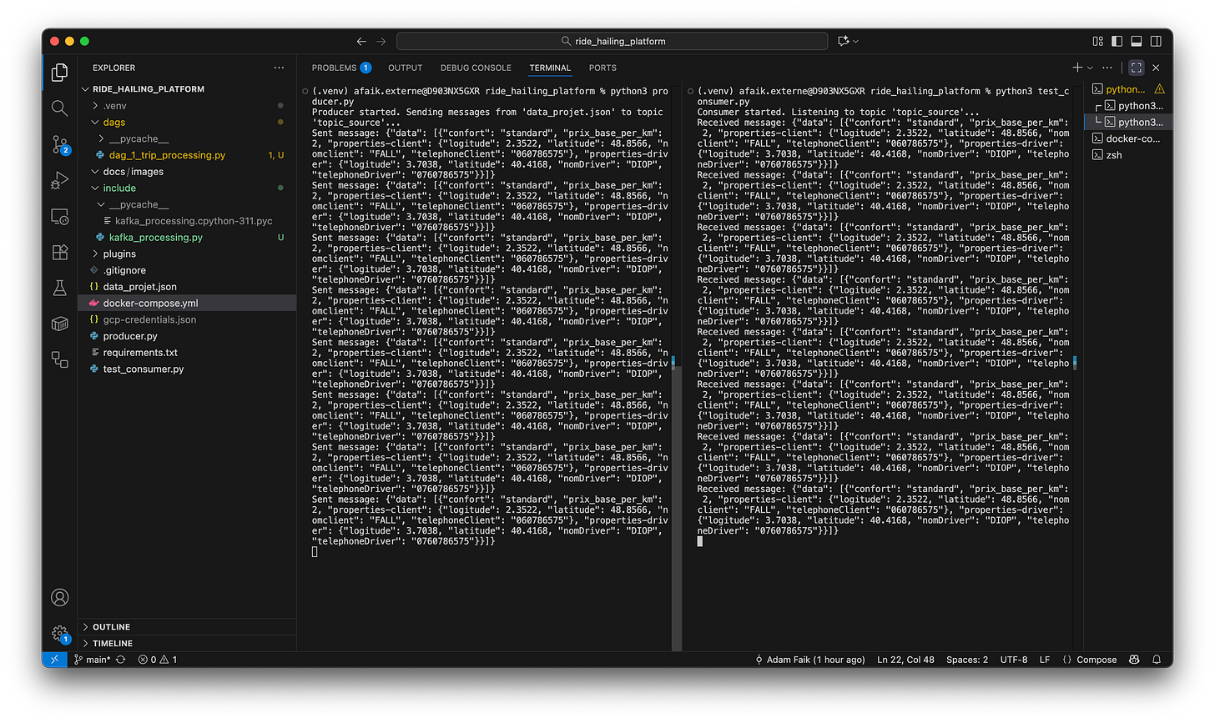The image size is (1215, 723).
Task: Click Adam Faik blame info in status bar
Action: pyautogui.click(x=809, y=659)
